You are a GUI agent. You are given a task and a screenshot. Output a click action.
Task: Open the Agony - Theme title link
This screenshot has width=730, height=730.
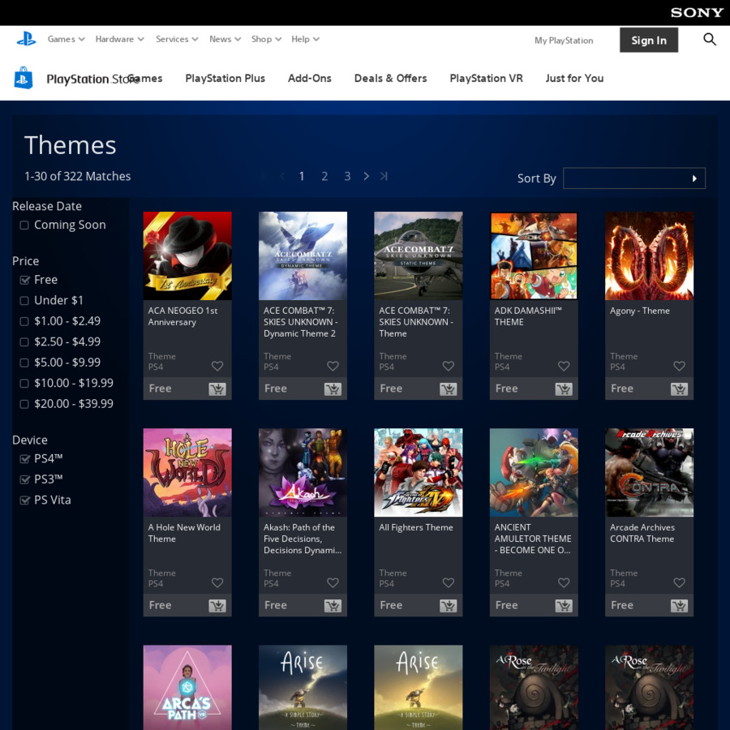point(640,311)
